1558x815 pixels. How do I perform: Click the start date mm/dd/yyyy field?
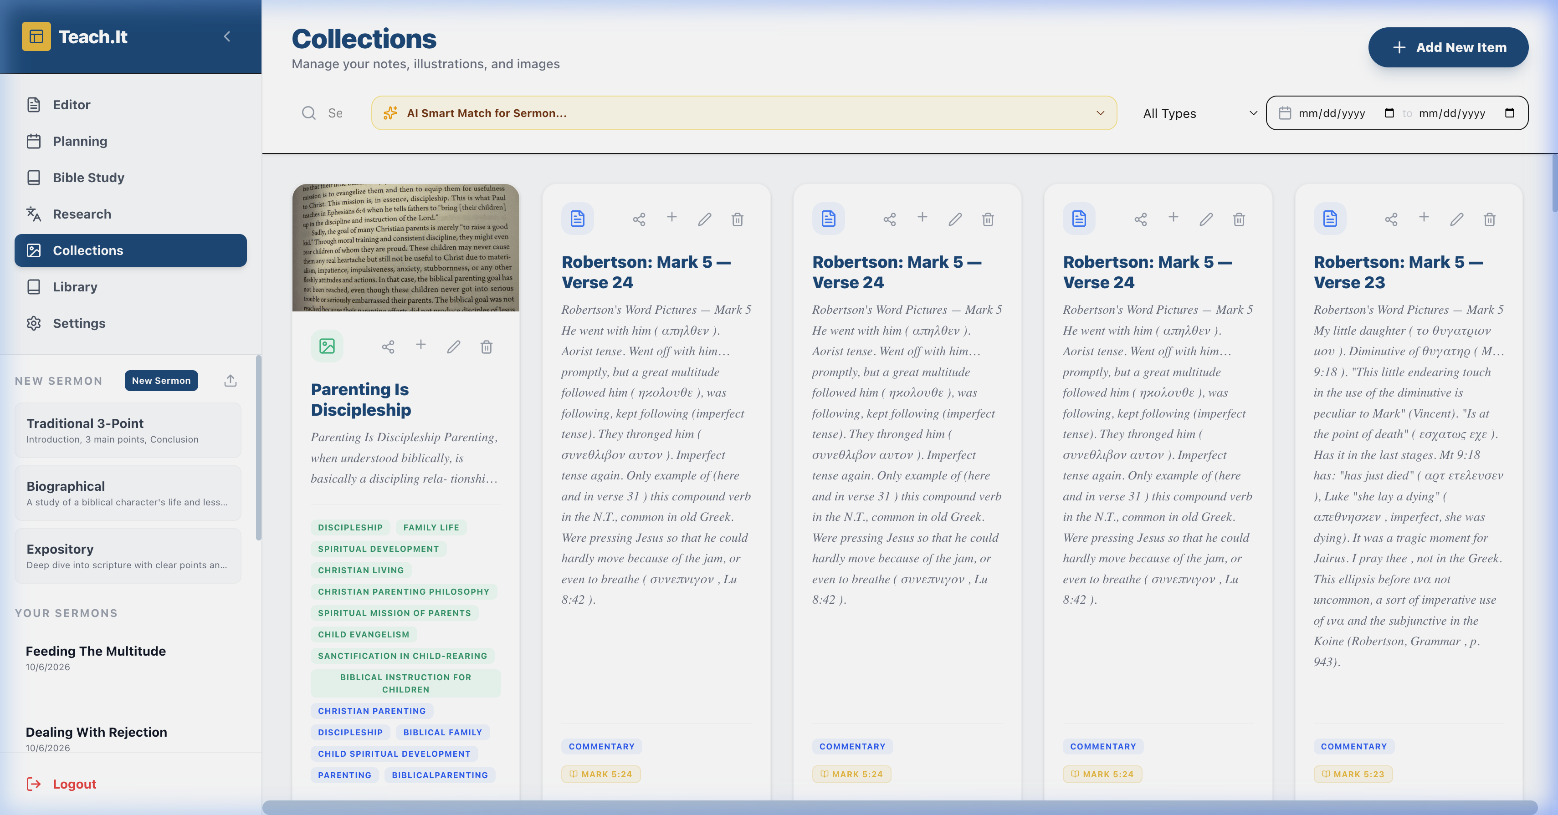click(x=1332, y=113)
